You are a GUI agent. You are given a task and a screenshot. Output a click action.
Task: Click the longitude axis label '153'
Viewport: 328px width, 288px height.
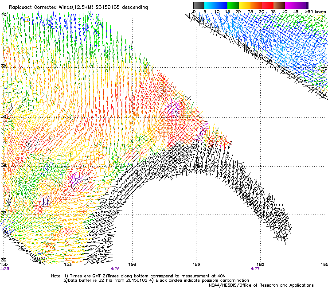(x=68, y=265)
